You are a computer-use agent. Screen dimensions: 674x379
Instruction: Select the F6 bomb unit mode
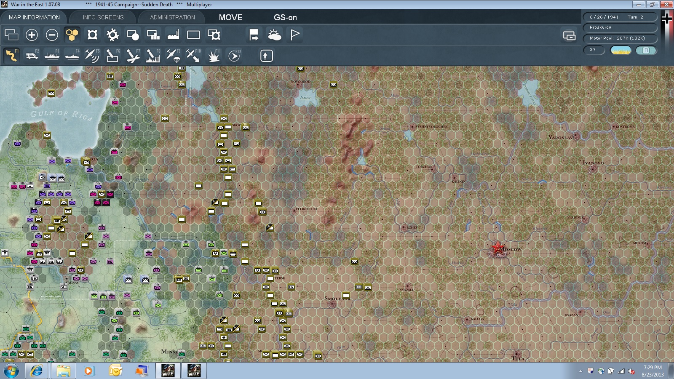click(x=112, y=56)
